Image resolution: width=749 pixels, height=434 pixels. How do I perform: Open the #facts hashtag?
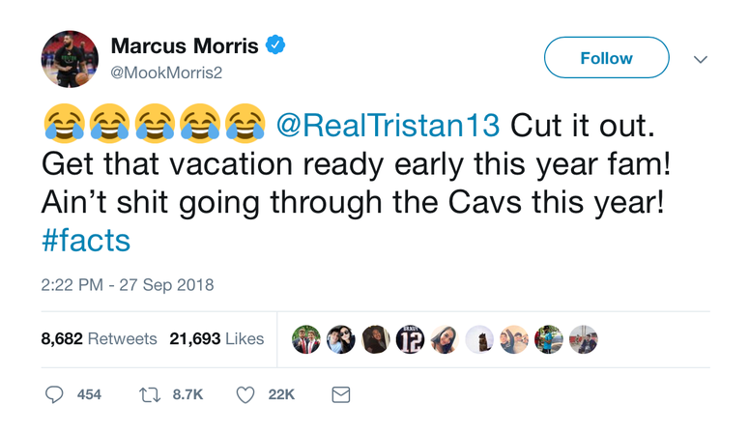coord(86,241)
